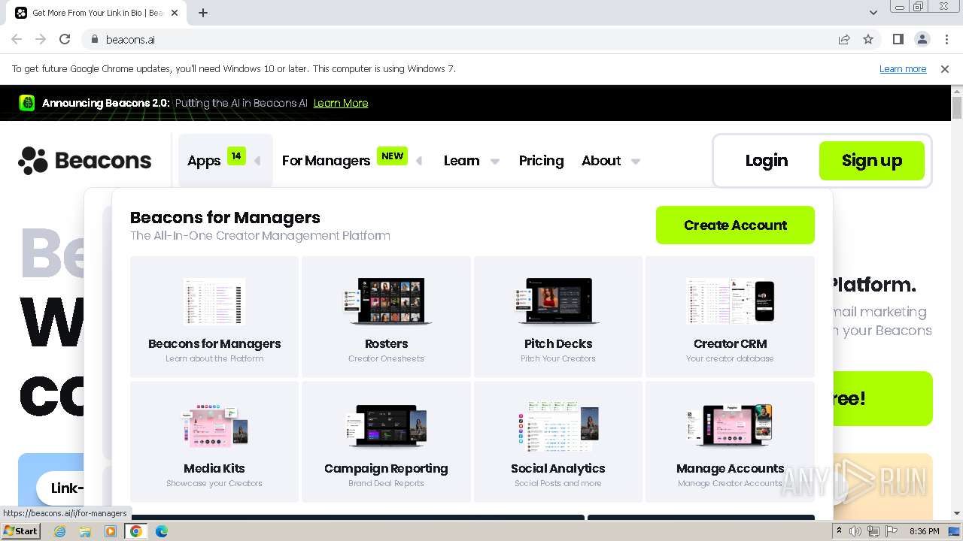Open the Manage Accounts card

[730, 441]
